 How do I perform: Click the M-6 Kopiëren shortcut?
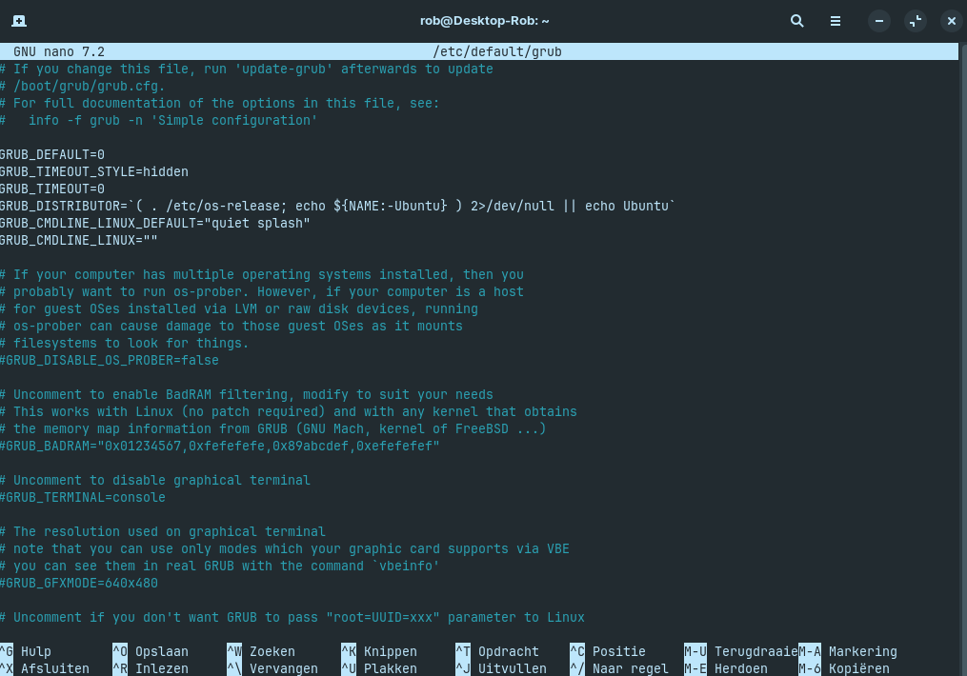(848, 668)
